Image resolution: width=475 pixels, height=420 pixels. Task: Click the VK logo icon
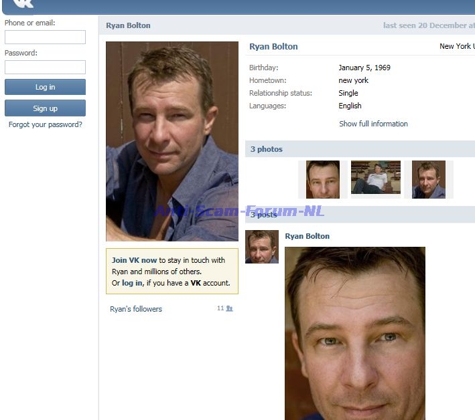(x=23, y=4)
